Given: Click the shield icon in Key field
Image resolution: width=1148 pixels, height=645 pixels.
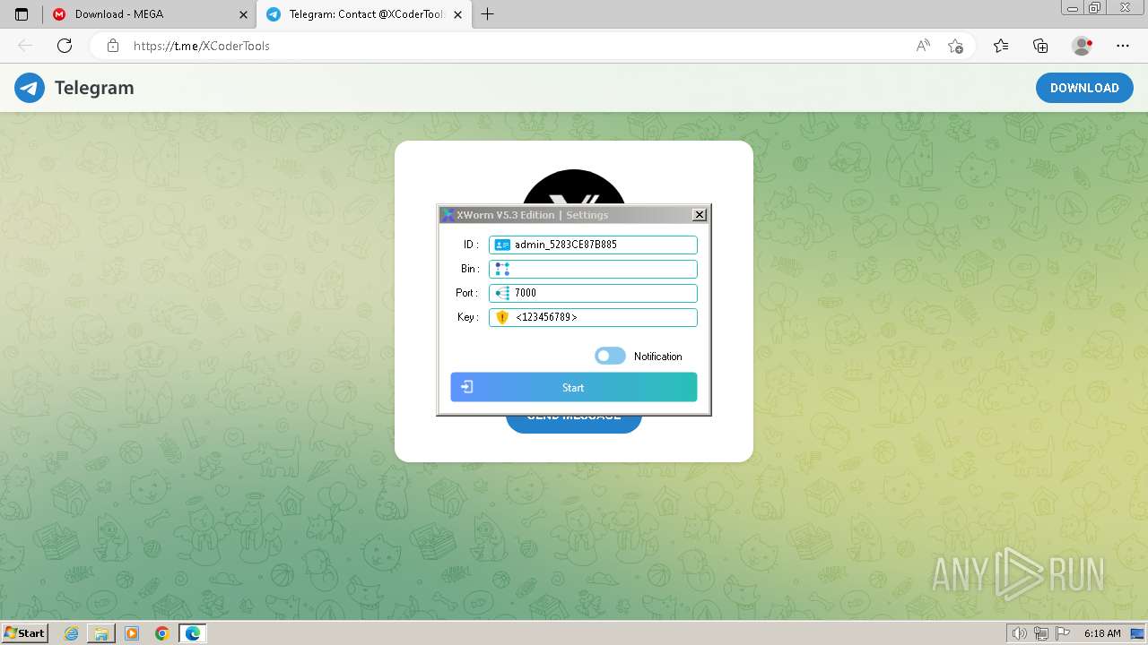Looking at the screenshot, I should pos(502,317).
